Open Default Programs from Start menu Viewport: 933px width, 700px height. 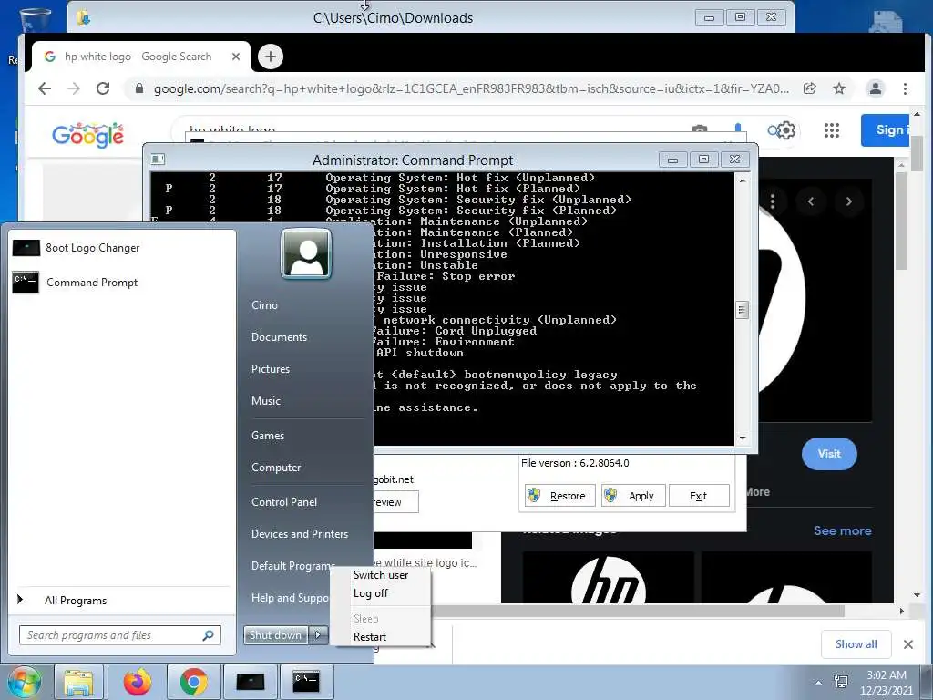click(291, 566)
